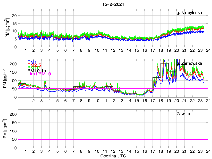Click hour 12 tick under the Niebylecka chart
This screenshot has height=159, width=212.
point(113,50)
